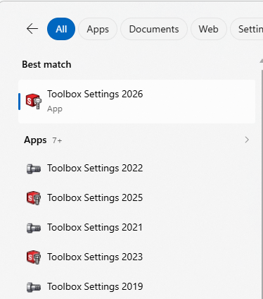The height and width of the screenshot is (299, 263).
Task: Click the Toolbox Settings 2022 bolt icon
Action: pos(34,169)
